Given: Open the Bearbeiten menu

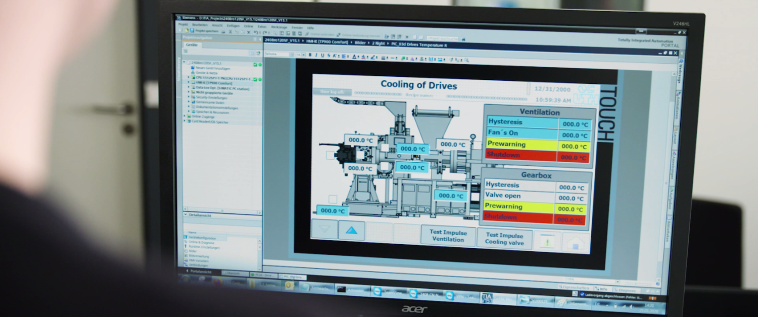Looking at the screenshot, I should [x=199, y=25].
